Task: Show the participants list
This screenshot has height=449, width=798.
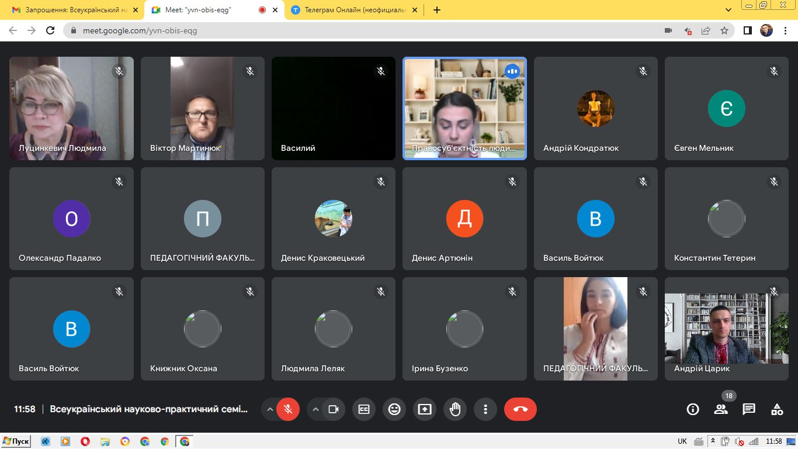Action: [721, 409]
